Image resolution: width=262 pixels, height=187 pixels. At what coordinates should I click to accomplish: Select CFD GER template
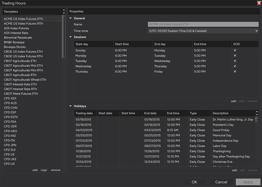32,126
